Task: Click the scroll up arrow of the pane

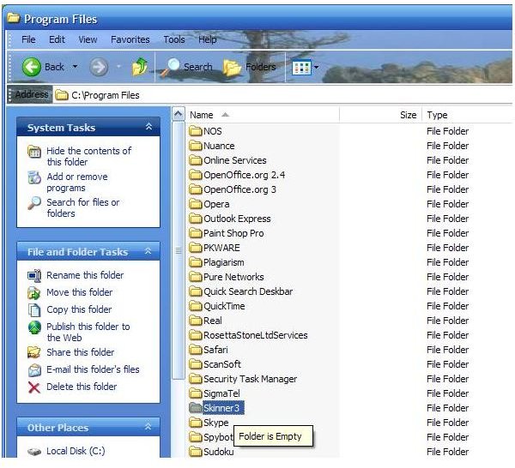Action: (x=178, y=114)
